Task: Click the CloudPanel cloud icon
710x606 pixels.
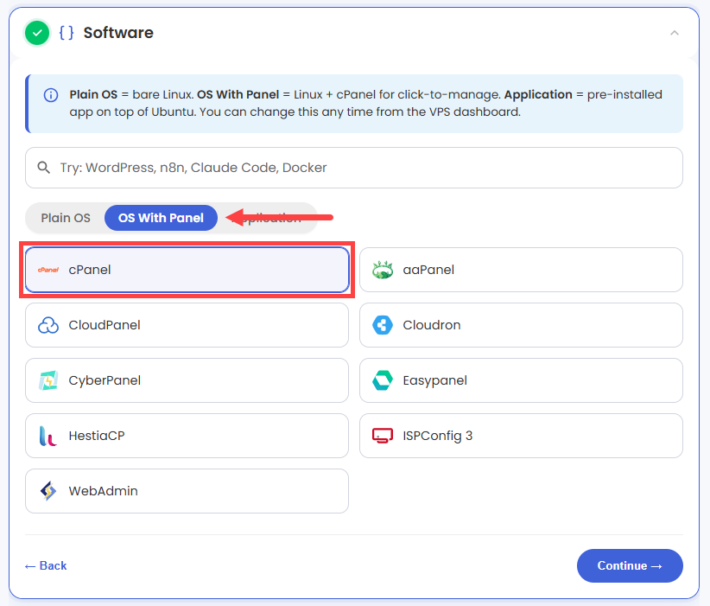Action: pyautogui.click(x=48, y=325)
